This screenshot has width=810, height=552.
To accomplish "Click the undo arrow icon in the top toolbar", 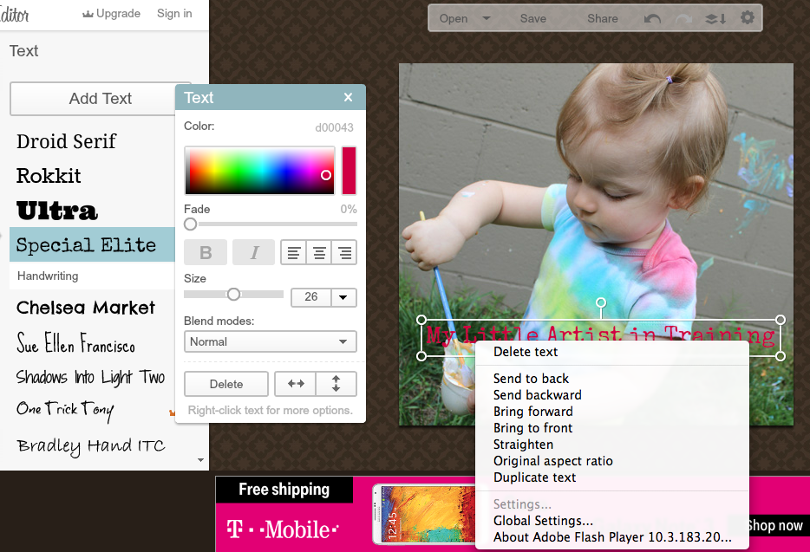I will [x=652, y=18].
